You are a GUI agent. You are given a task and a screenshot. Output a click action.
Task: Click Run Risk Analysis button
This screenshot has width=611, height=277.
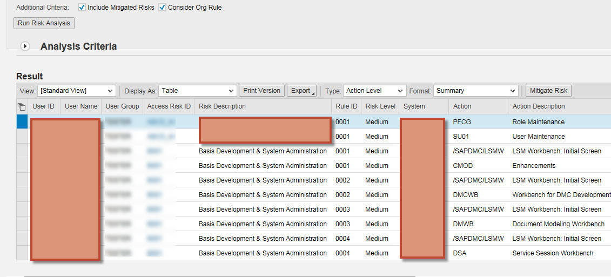[x=44, y=23]
